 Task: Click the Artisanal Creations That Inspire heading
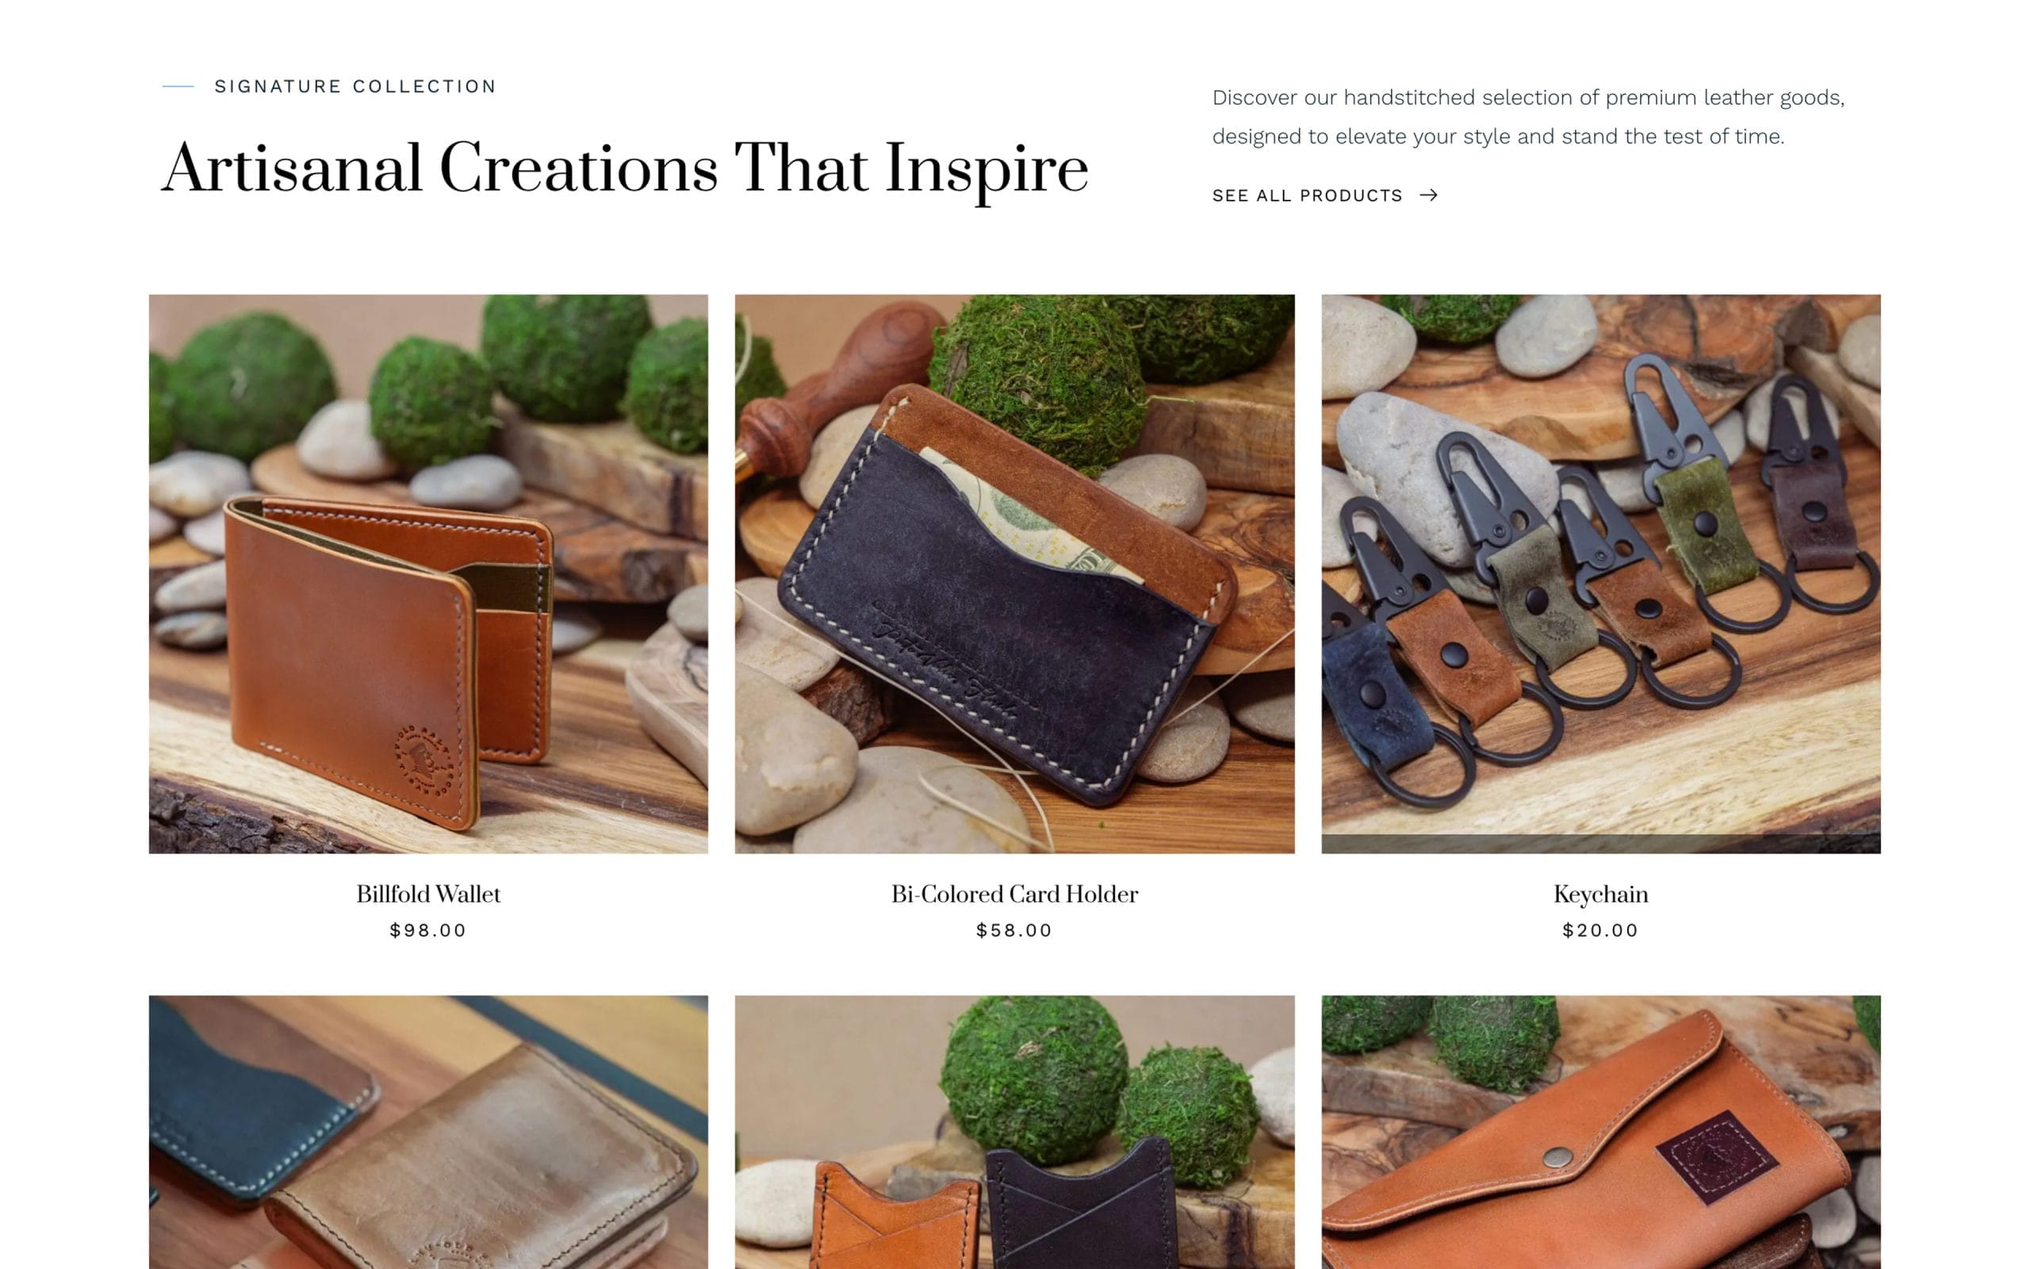tap(625, 169)
